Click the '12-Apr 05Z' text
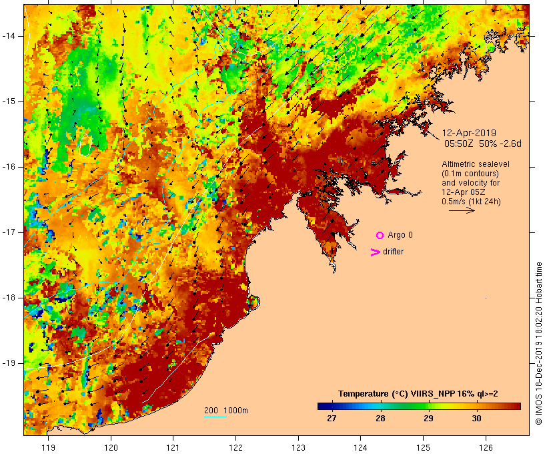The image size is (547, 454). tap(463, 192)
